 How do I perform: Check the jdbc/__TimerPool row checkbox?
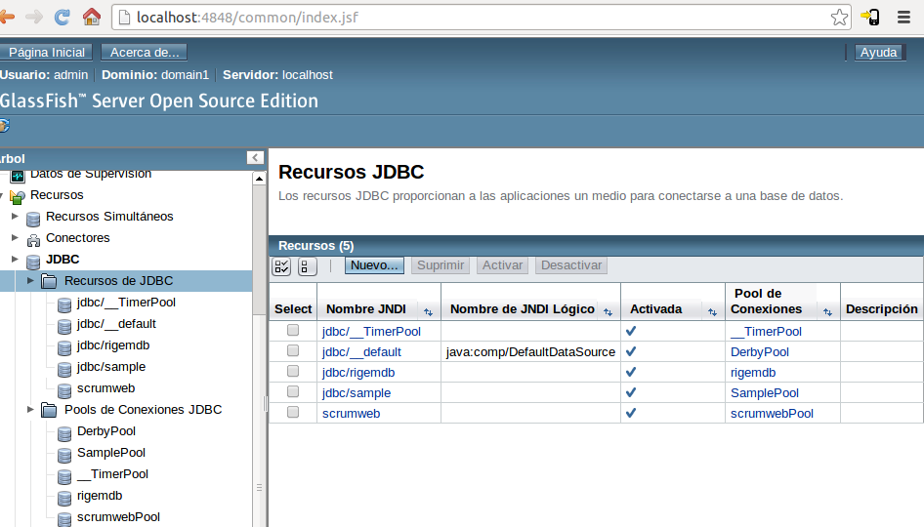coord(293,330)
